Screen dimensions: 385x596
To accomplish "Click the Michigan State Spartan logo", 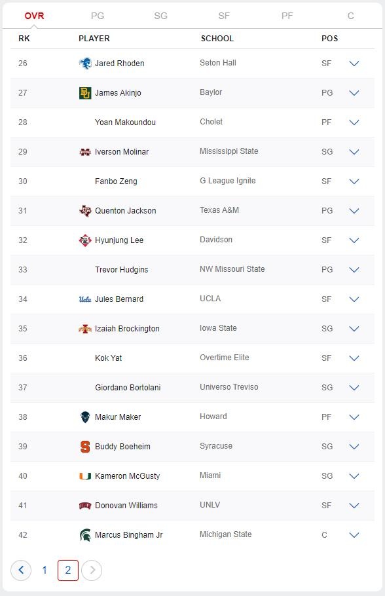I will click(85, 535).
